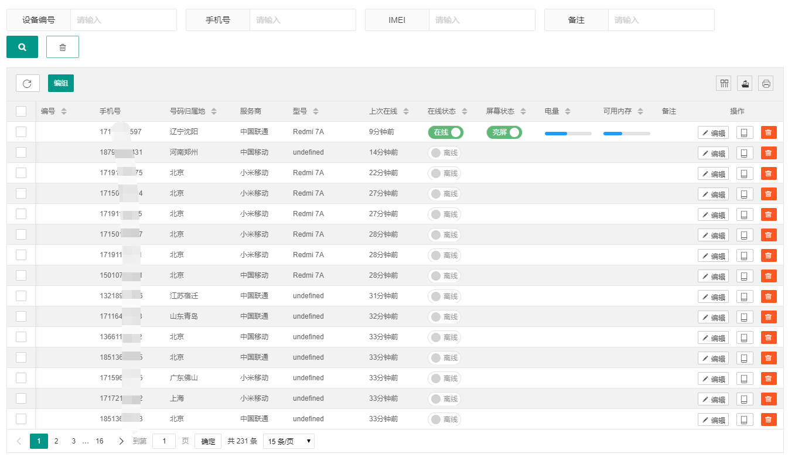
Task: Sort by 电量 using its sort arrows
Action: click(x=568, y=111)
